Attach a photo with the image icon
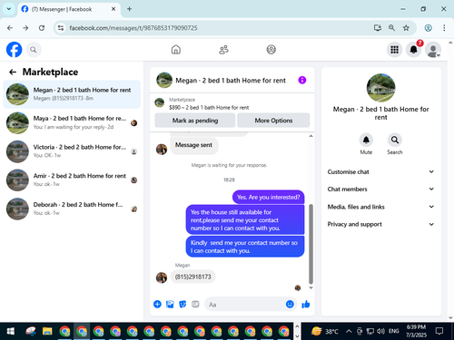 click(x=170, y=305)
